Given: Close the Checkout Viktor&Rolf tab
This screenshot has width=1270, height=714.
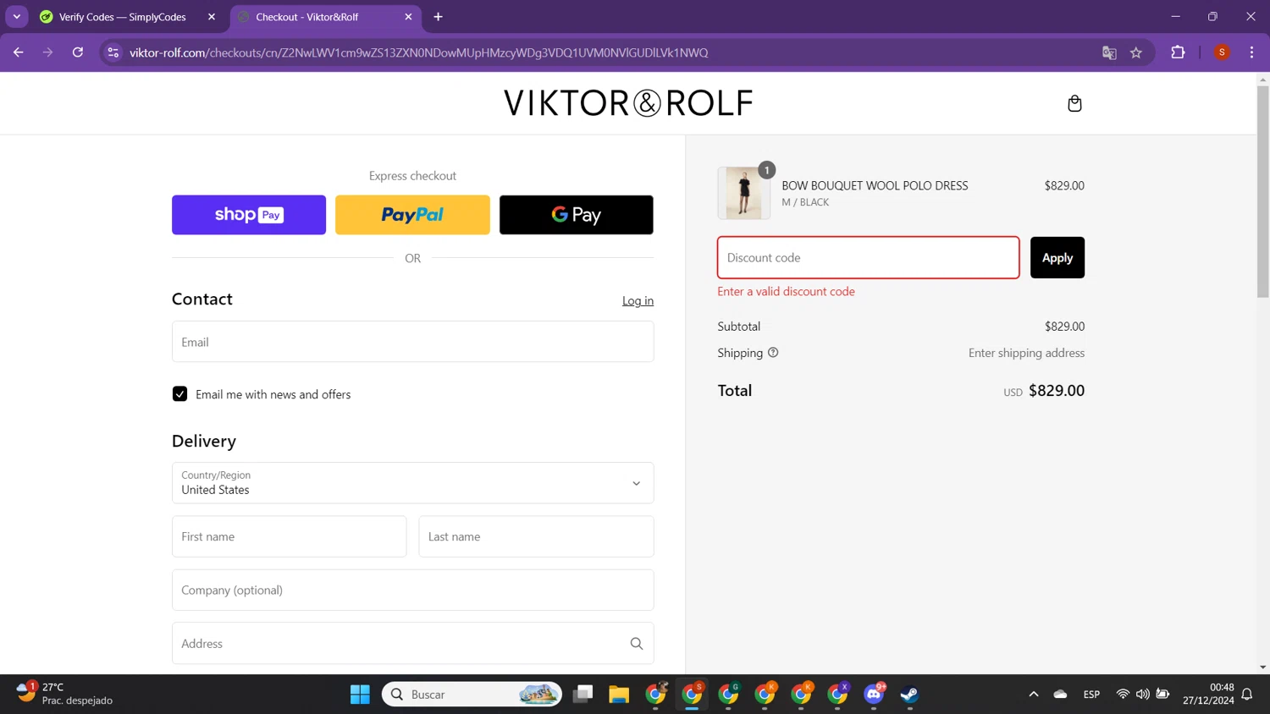Looking at the screenshot, I should [408, 17].
